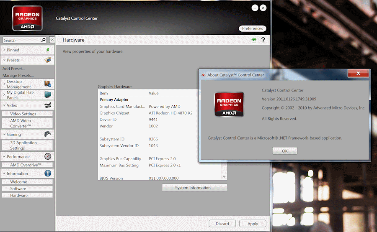Click the Version 2011.0126.1749.31909 text
377x232 pixels.
coord(289,99)
